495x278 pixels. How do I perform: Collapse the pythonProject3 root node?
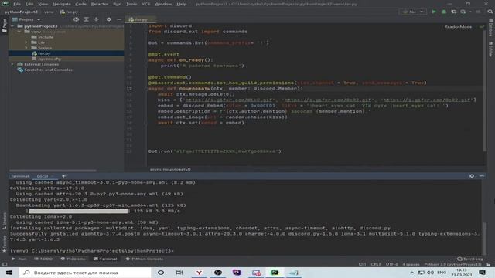[x=12, y=26]
